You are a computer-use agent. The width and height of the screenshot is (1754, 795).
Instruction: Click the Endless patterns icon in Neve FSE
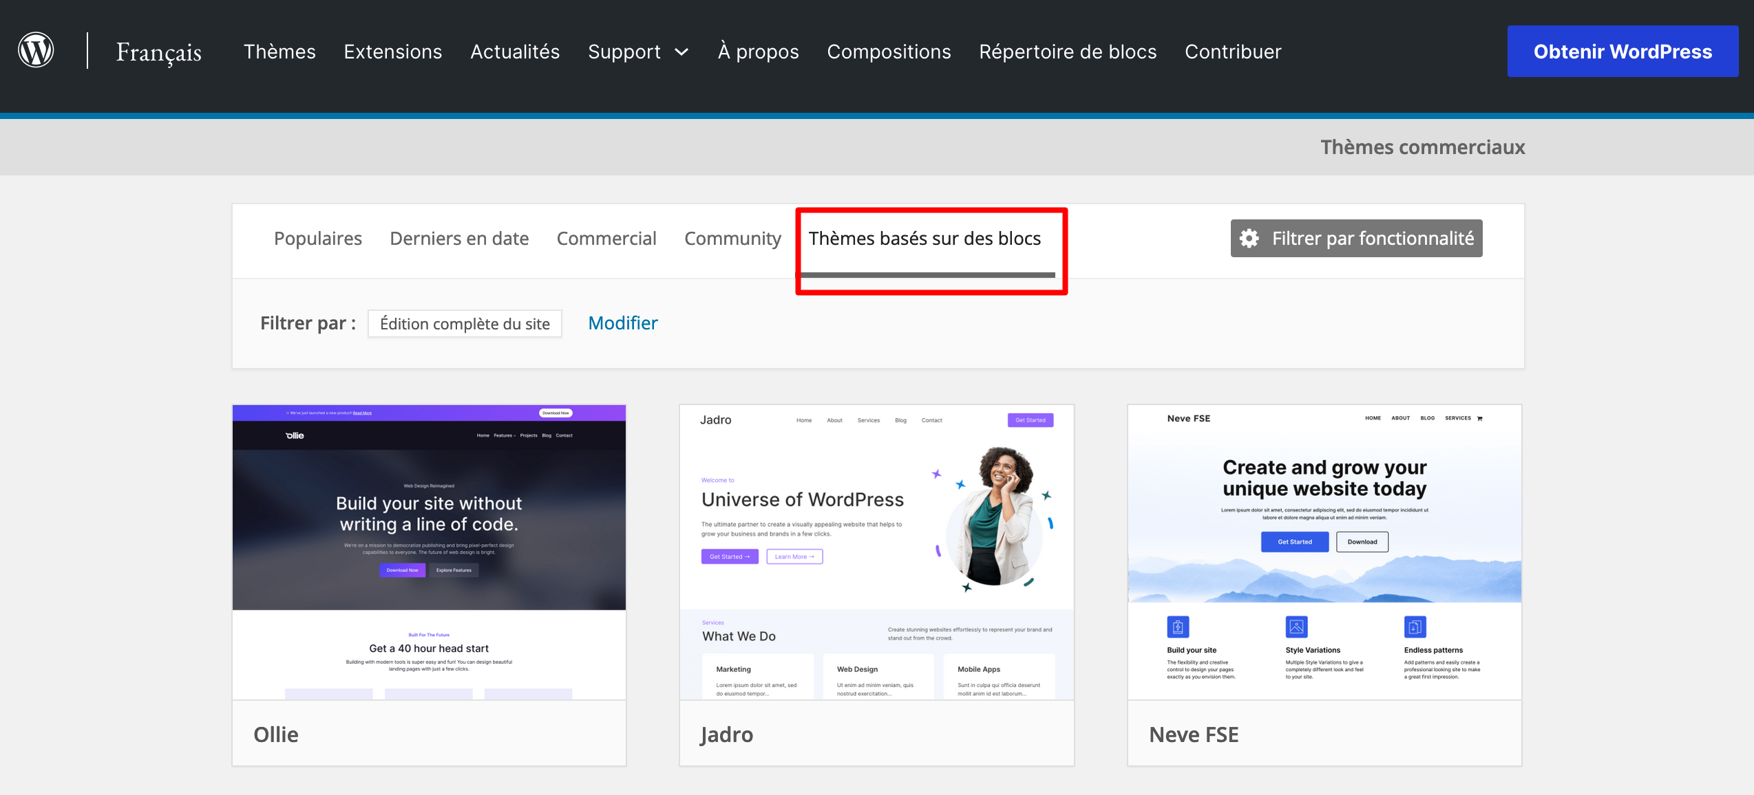(1415, 626)
